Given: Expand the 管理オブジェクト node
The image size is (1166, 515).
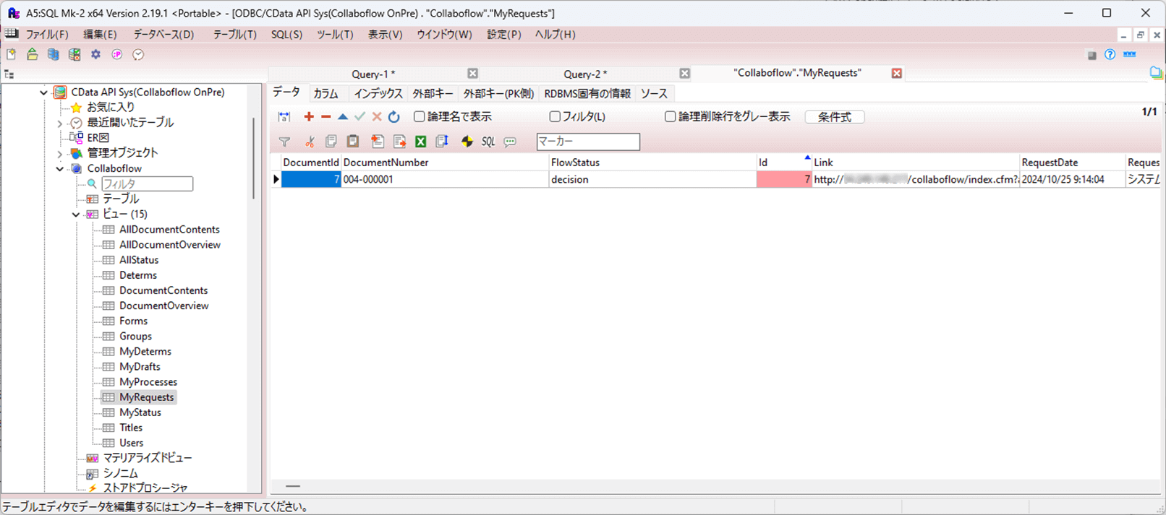Looking at the screenshot, I should point(60,154).
